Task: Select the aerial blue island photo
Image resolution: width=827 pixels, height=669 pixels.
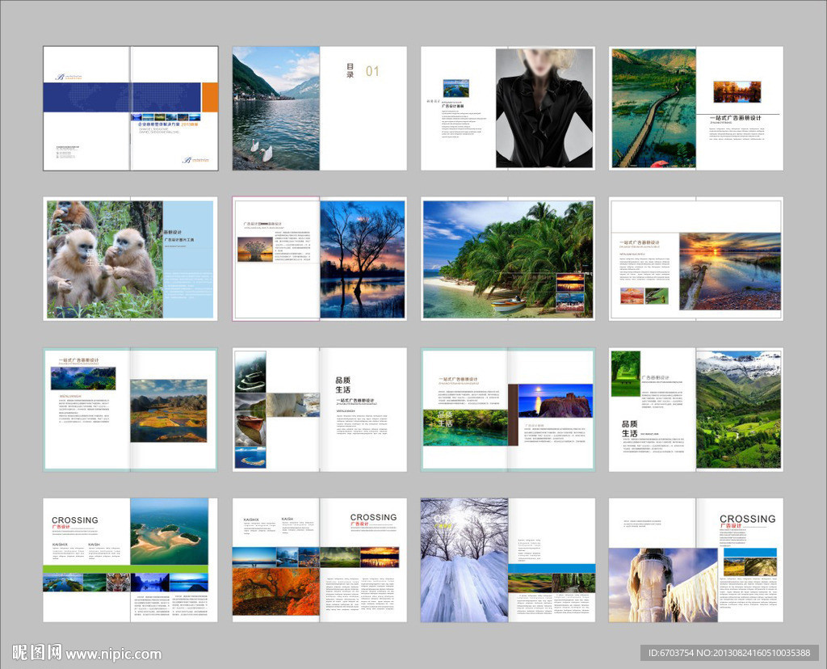Action: click(x=250, y=458)
